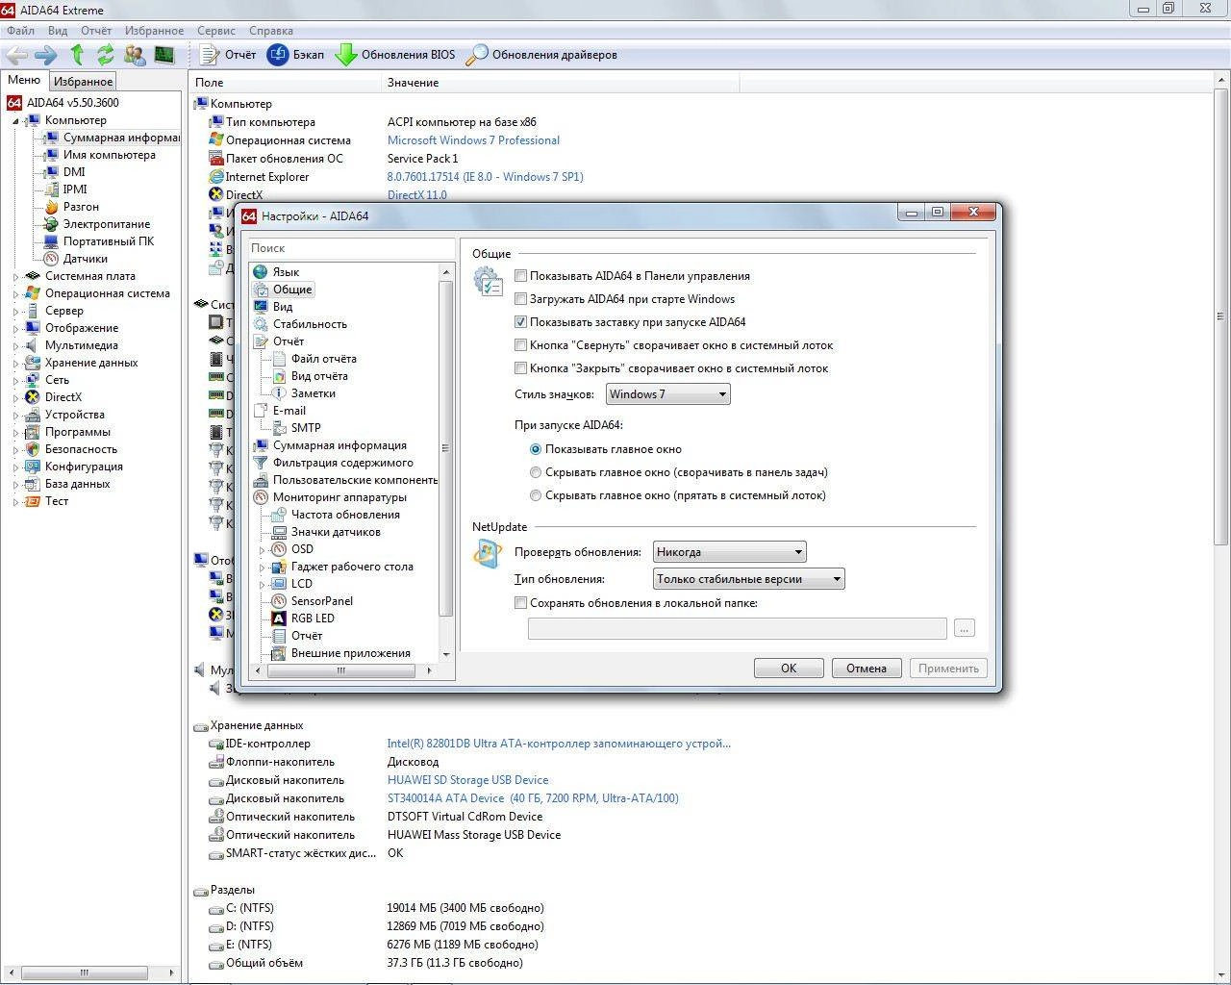This screenshot has height=985, width=1231.
Task: Click the Forward arrow toolbar icon
Action: point(45,55)
